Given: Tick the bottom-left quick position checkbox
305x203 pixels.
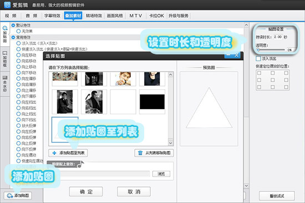Looking at the screenshot, I should pyautogui.click(x=259, y=87).
